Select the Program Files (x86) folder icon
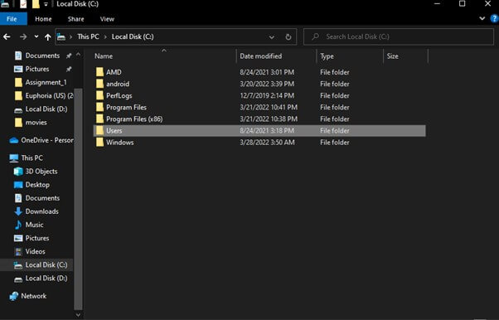 [x=100, y=119]
